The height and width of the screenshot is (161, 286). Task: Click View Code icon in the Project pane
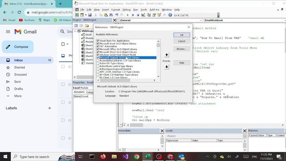(x=76, y=26)
